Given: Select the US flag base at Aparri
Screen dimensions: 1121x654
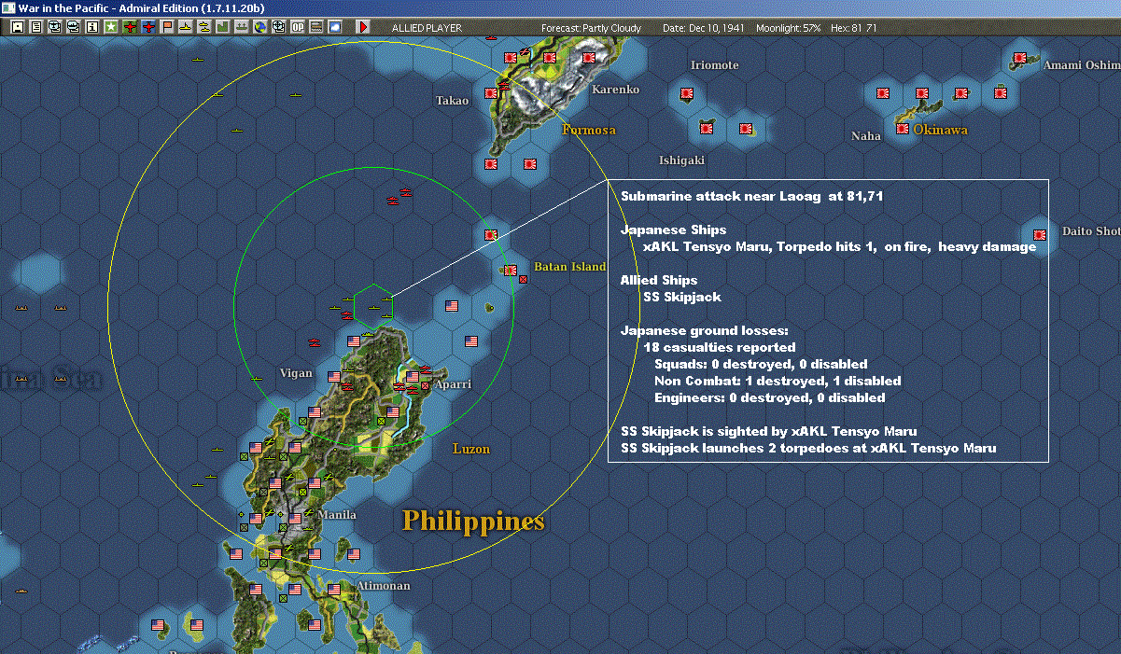Looking at the screenshot, I should (x=413, y=377).
